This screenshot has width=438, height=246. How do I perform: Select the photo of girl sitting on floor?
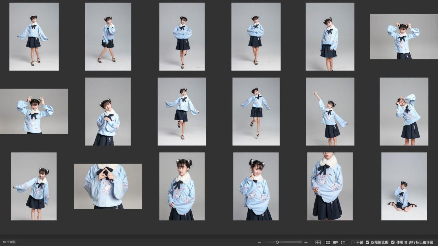pos(404,186)
